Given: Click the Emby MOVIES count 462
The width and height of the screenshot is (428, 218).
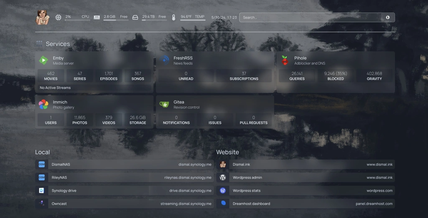Looking at the screenshot, I should 51,76.
